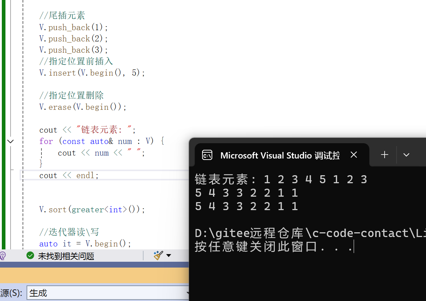Click the console tab terminal icon
The image size is (426, 301).
coord(207,155)
